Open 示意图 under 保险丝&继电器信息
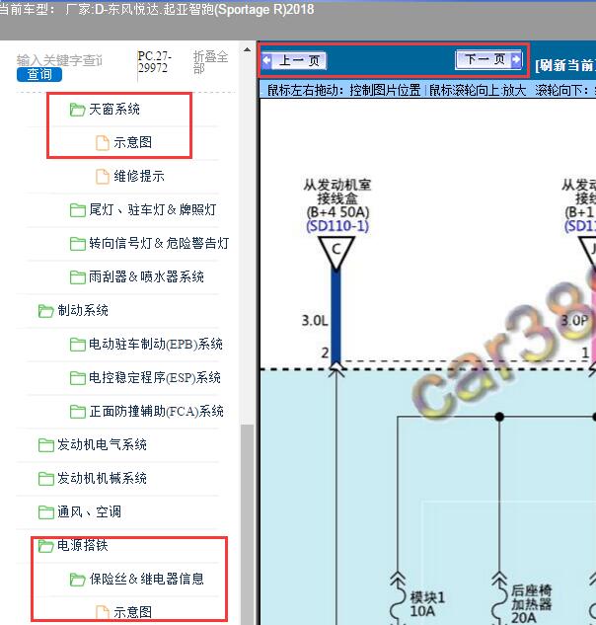Image resolution: width=596 pixels, height=625 pixels. point(132,612)
